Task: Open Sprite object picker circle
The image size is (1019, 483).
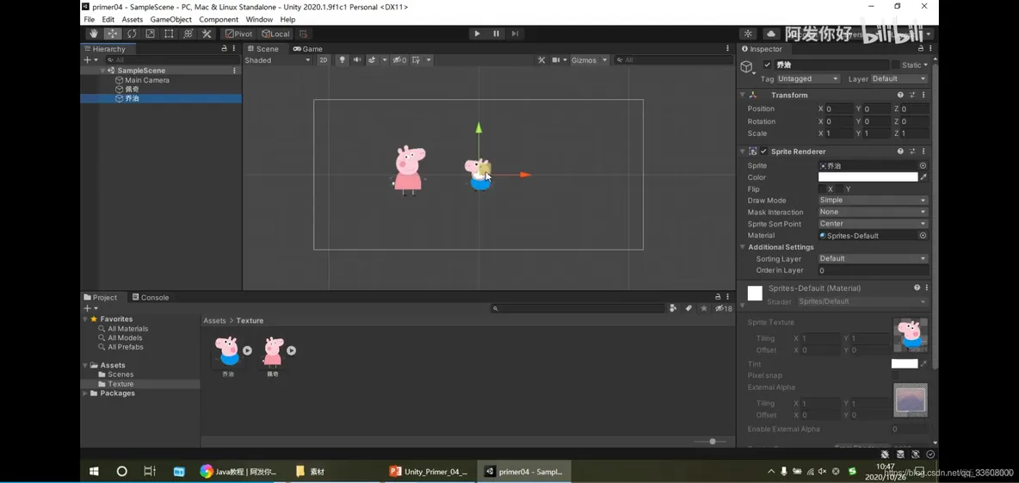Action: (x=923, y=166)
